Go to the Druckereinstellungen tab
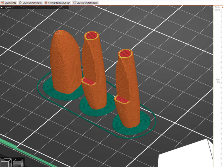This screenshot has width=223, height=167. tap(85, 3)
